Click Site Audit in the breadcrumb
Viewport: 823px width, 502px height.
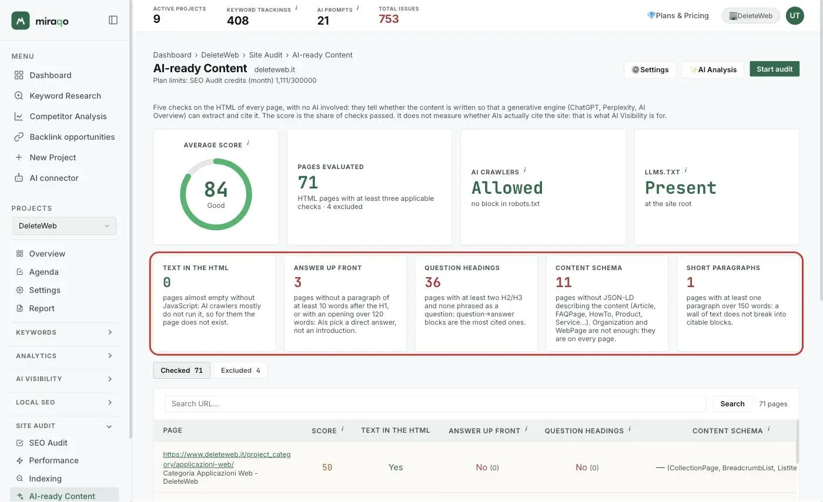click(x=266, y=55)
